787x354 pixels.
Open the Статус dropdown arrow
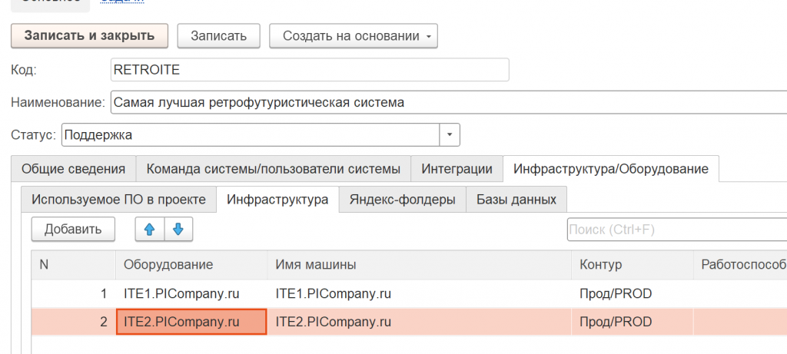(x=450, y=135)
